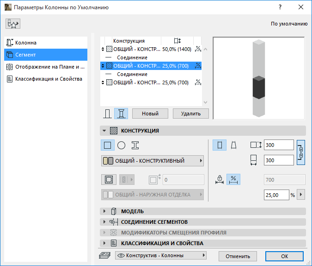The width and height of the screenshot is (312, 266).
Task: Click the percentage field 25,00
Action: pos(276,195)
